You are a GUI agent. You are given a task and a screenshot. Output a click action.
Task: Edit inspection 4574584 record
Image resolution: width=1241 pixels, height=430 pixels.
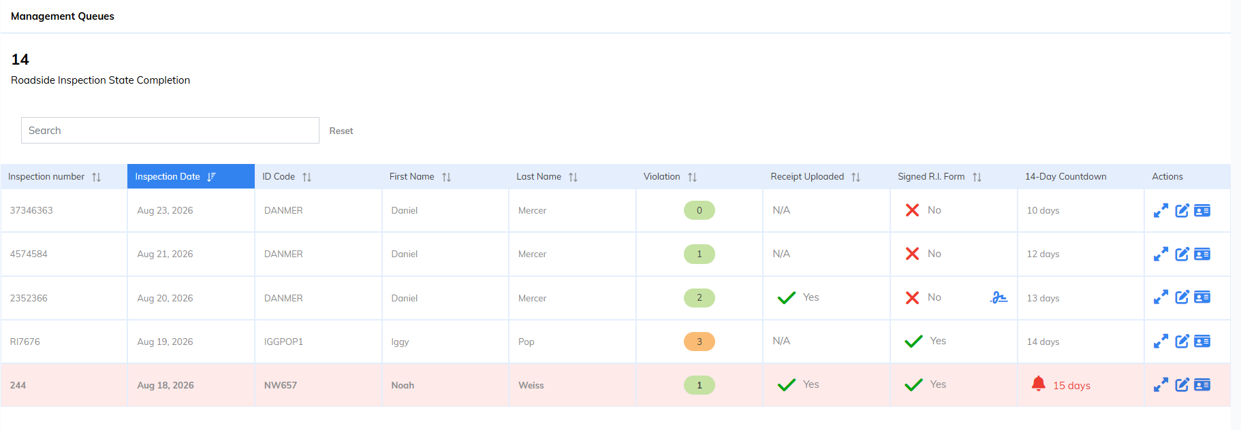click(1182, 254)
